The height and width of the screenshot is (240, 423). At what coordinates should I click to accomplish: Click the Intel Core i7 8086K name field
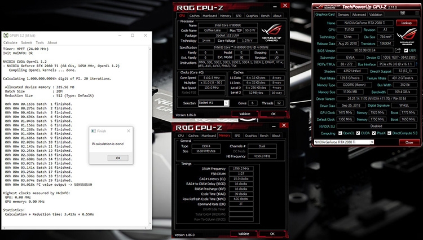pos(228,25)
